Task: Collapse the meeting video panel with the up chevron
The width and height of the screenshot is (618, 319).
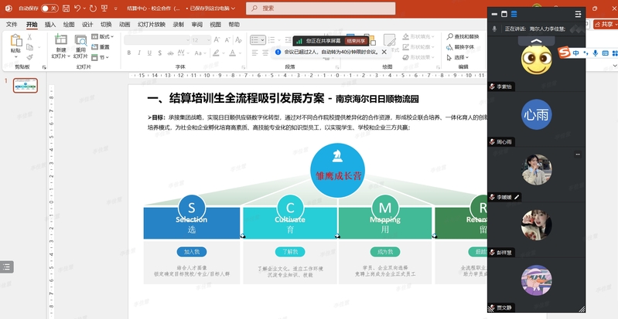Action: (x=537, y=41)
